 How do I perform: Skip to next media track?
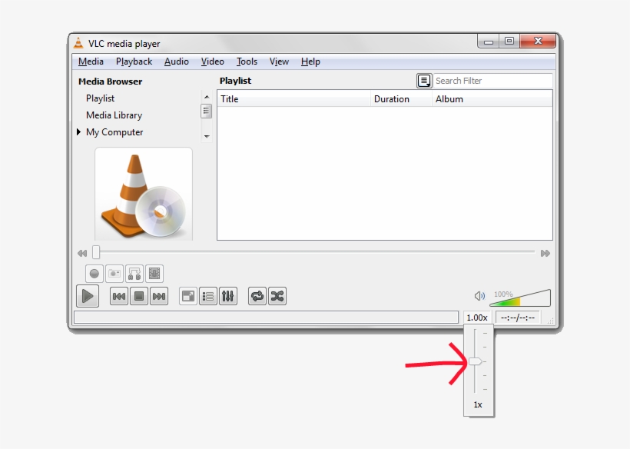click(159, 296)
